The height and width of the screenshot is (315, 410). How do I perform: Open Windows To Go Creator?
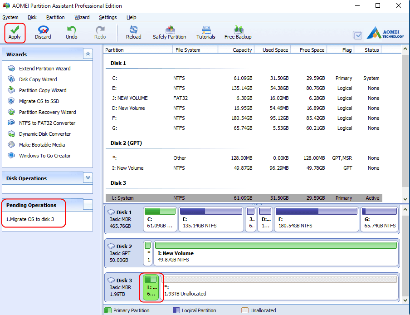click(x=45, y=156)
